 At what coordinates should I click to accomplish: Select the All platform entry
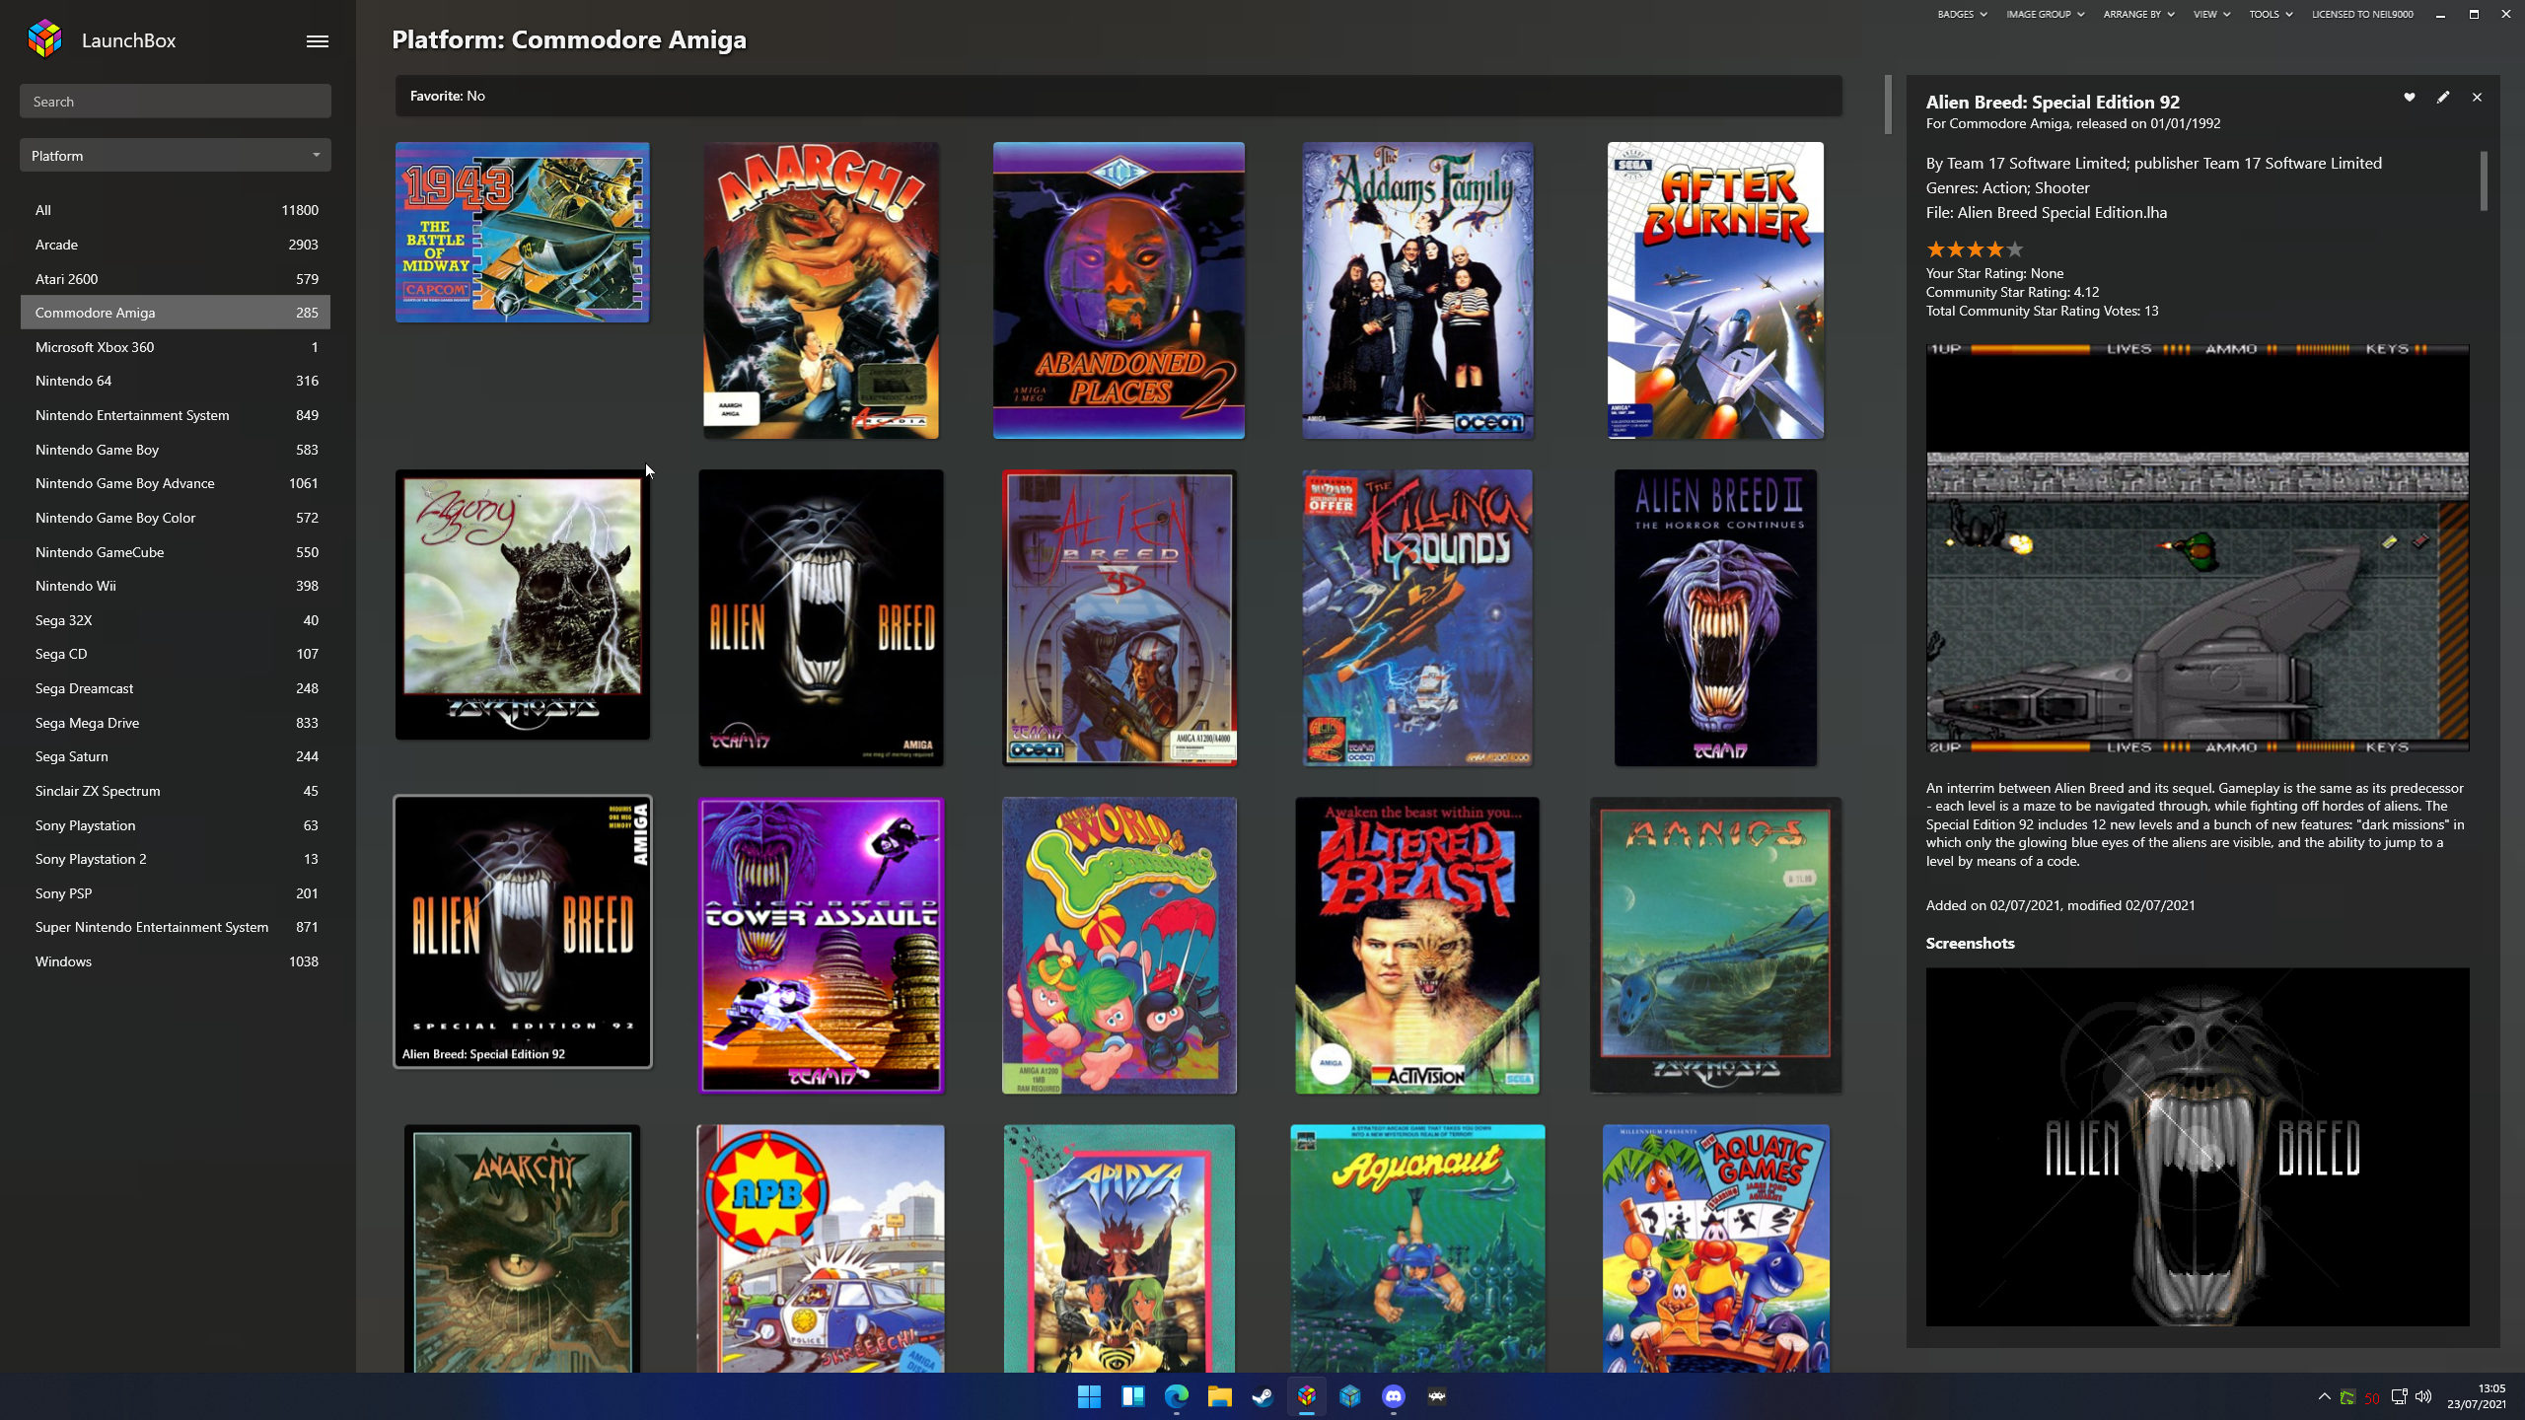pyautogui.click(x=176, y=210)
